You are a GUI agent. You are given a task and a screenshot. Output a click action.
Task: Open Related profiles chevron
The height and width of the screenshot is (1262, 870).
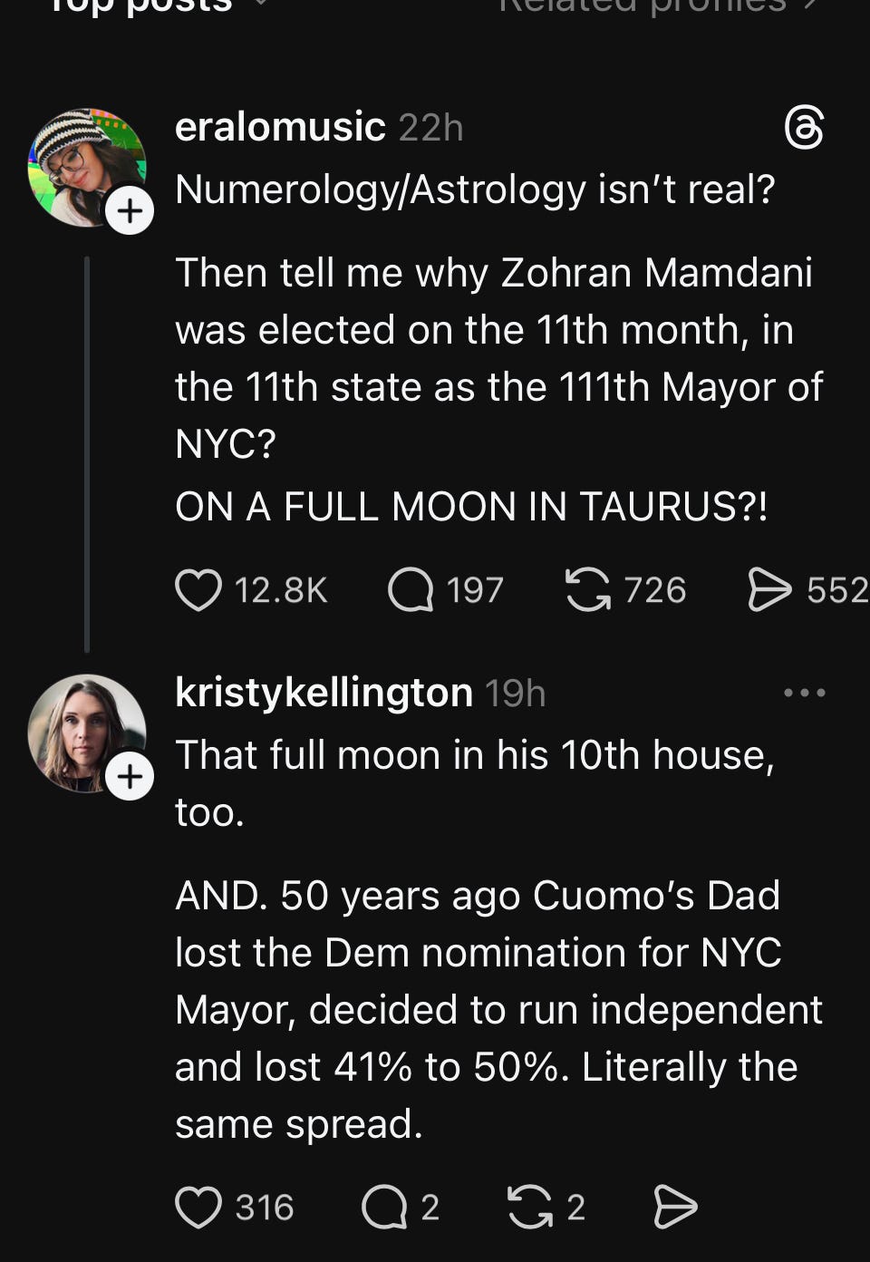[811, 5]
